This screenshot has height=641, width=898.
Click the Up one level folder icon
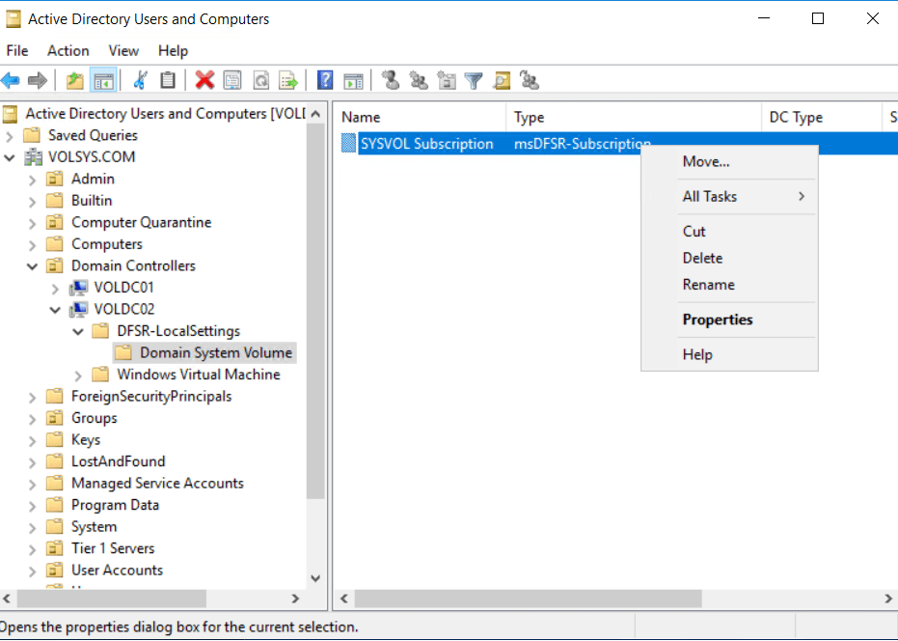pyautogui.click(x=75, y=81)
